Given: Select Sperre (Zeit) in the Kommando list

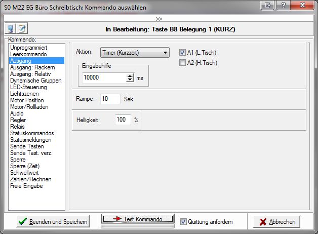Looking at the screenshot, I should [x=25, y=166].
